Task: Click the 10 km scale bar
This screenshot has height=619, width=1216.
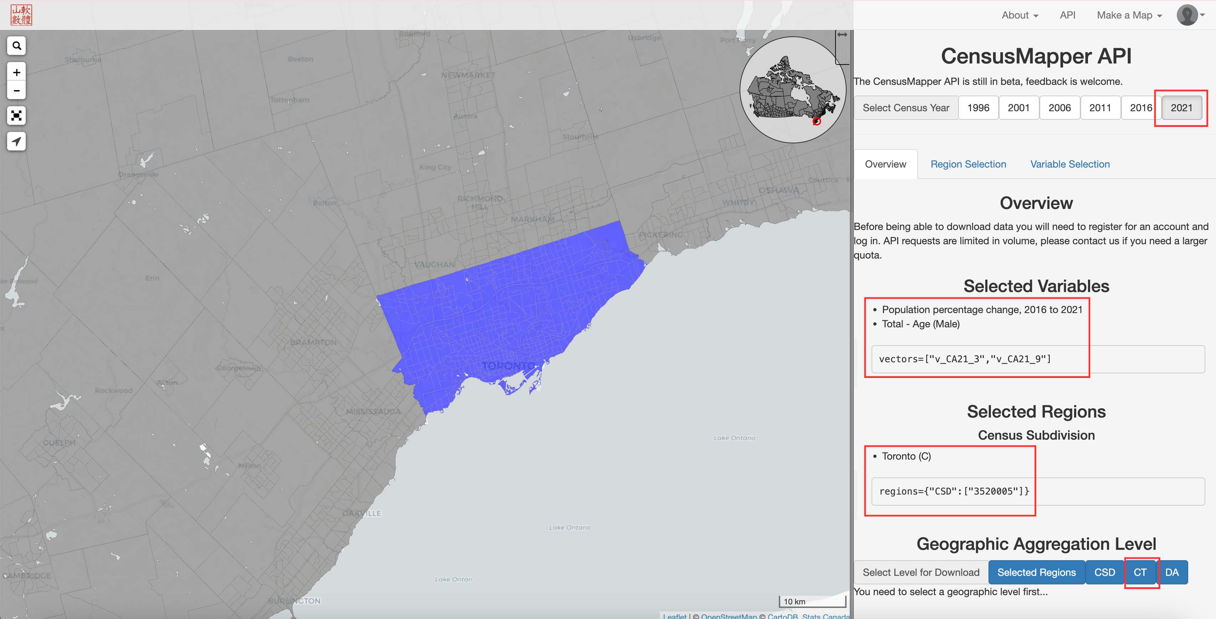Action: tap(812, 602)
